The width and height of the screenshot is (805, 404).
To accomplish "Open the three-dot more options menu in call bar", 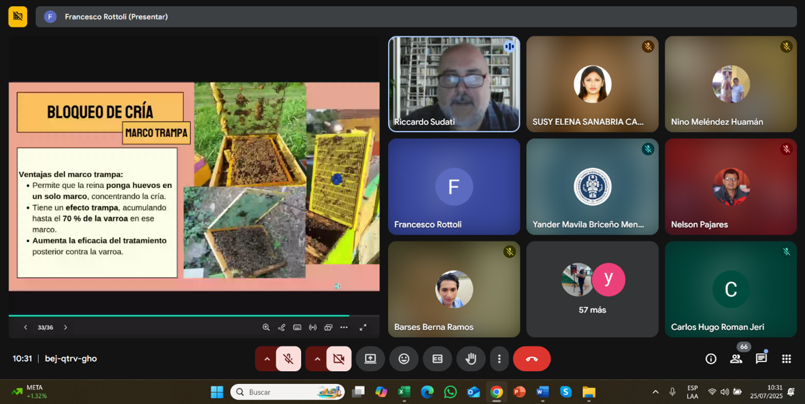I will 499,359.
